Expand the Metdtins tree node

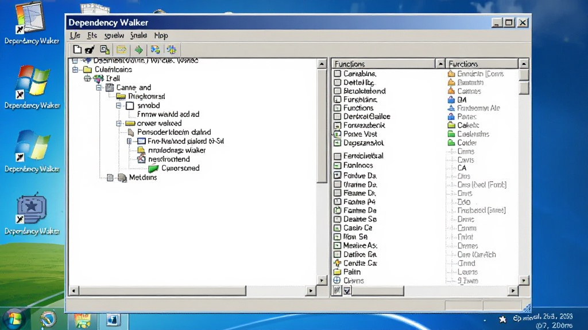click(x=110, y=178)
